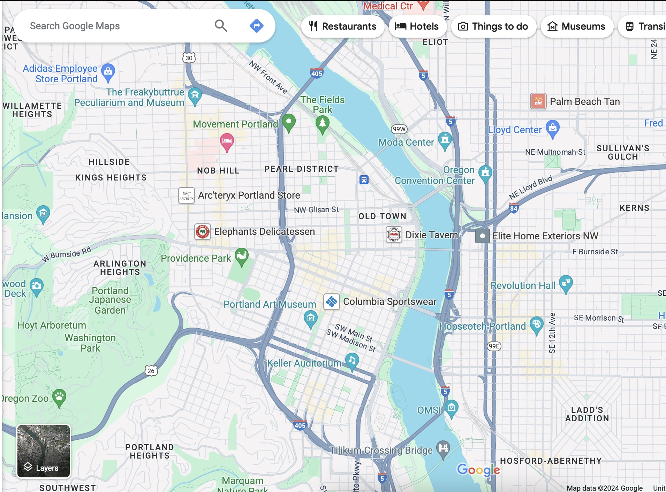The width and height of the screenshot is (666, 492).
Task: Click the LADD'S ADDITION neighborhood label
Action: pos(587,414)
